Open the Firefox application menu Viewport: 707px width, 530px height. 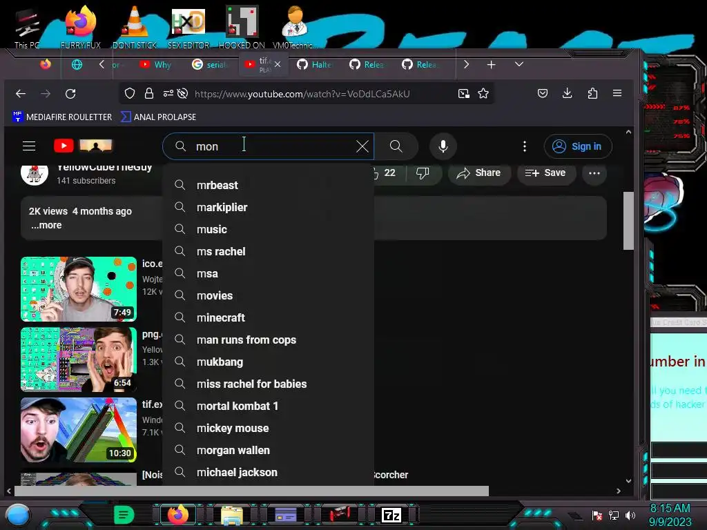(x=617, y=93)
